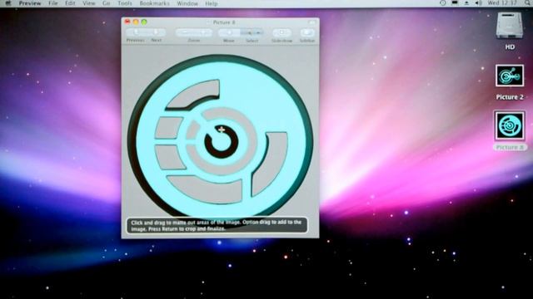Open the Window menu

click(187, 3)
